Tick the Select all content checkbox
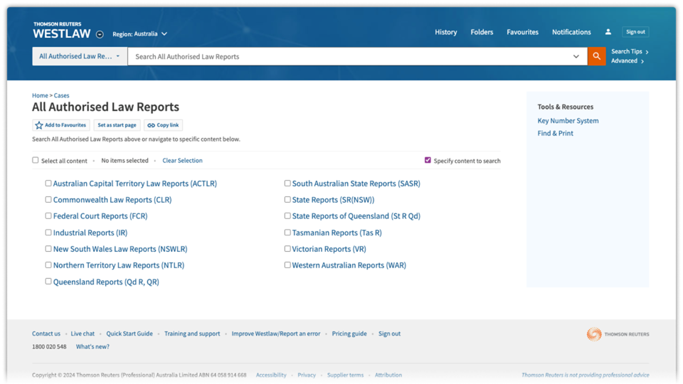Screen dimensions: 683x384 coord(35,160)
